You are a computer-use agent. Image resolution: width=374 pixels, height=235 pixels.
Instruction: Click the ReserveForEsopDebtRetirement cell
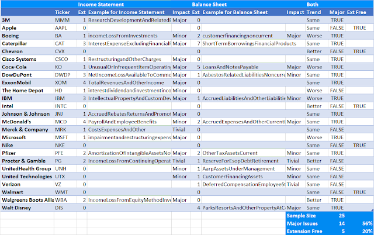pyautogui.click(x=243, y=161)
